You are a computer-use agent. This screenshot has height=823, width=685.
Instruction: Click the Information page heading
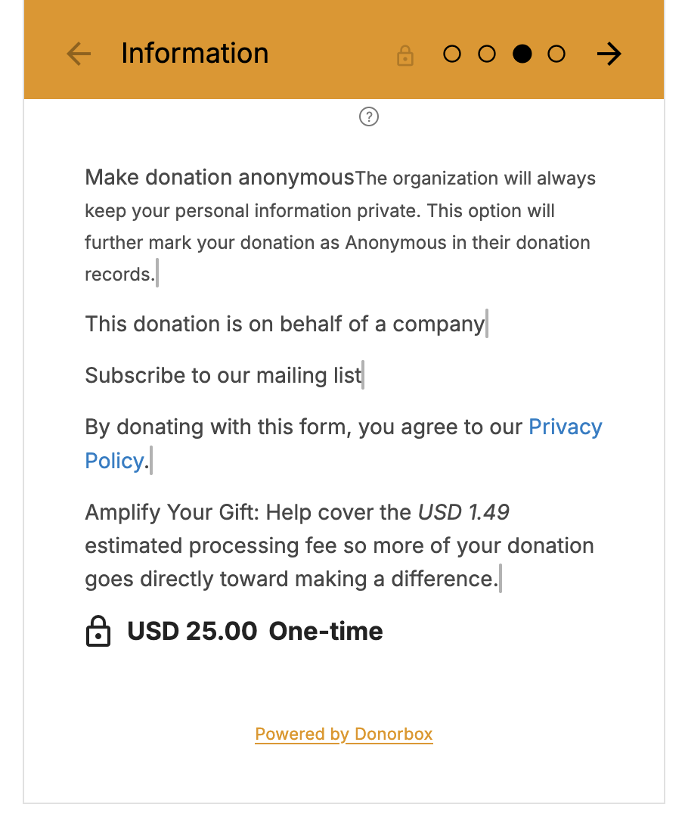click(x=194, y=54)
